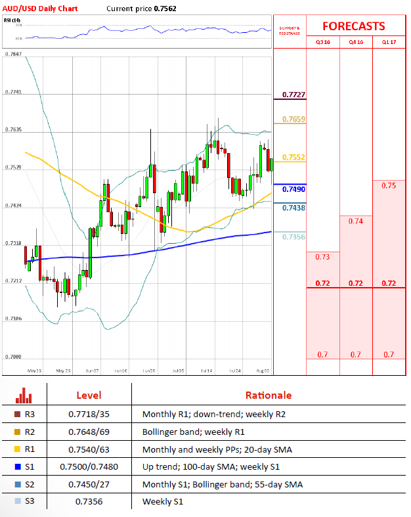Click the 0.7847 price axis label

tap(14, 54)
